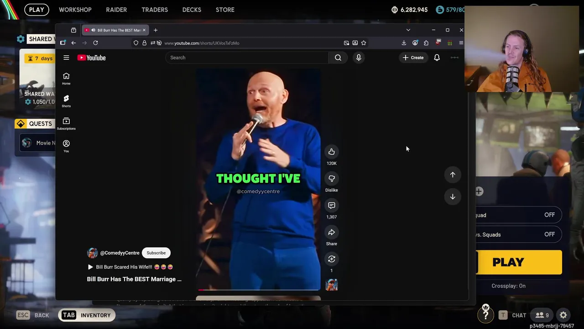
Task: Open WORKSHOP tab in game menu
Action: click(x=75, y=10)
